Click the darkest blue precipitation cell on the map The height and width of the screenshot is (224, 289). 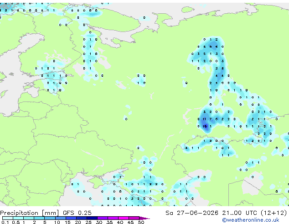pos(206,127)
